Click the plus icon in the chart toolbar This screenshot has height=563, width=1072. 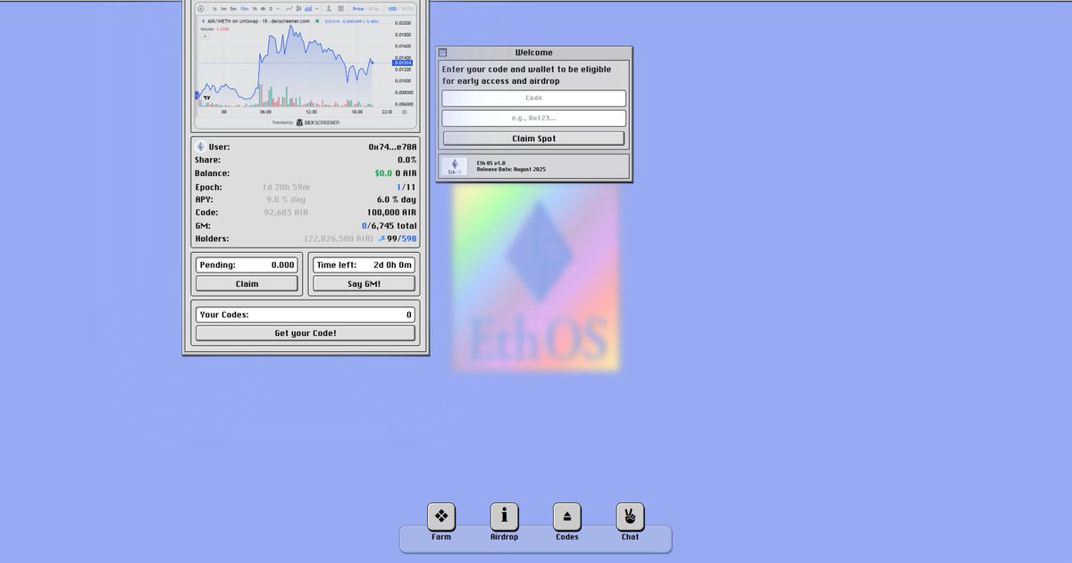tap(201, 9)
